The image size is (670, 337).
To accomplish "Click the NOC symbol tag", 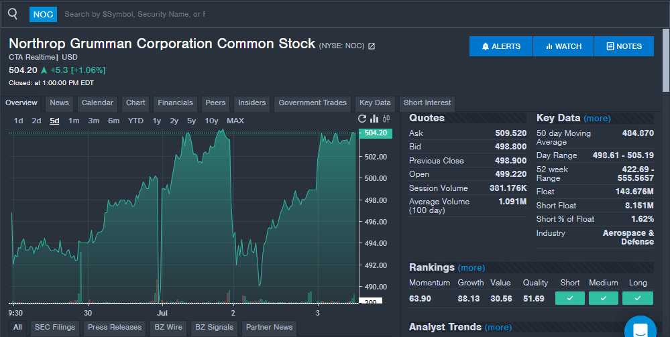I will (x=43, y=14).
